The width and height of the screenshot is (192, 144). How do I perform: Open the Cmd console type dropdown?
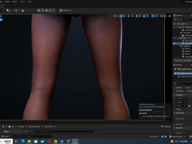click(6, 136)
